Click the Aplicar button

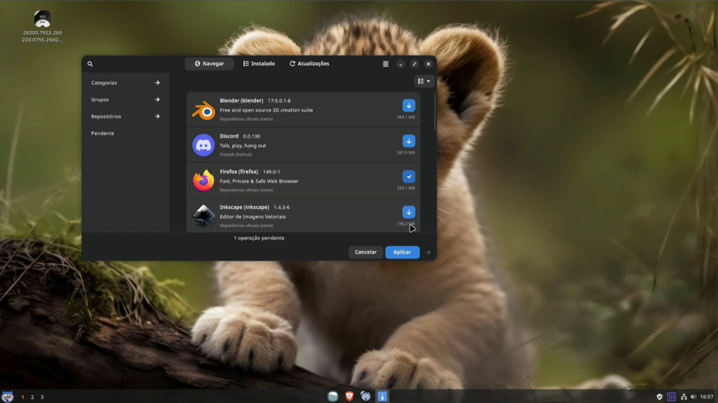tap(402, 252)
